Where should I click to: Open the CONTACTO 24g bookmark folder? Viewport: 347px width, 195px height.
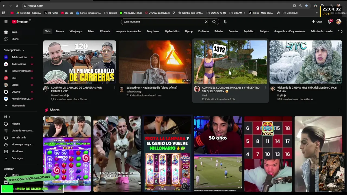click(x=216, y=13)
